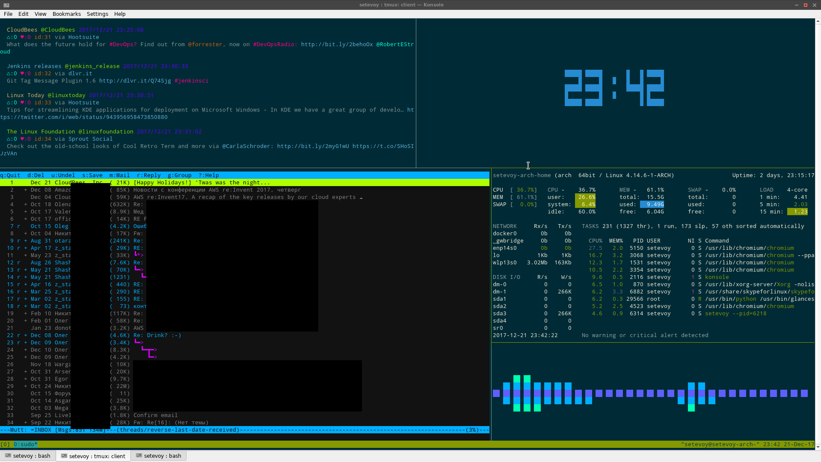This screenshot has height=462, width=821.
Task: Click 'g:Group' in Mutt help bar
Action: (179, 175)
